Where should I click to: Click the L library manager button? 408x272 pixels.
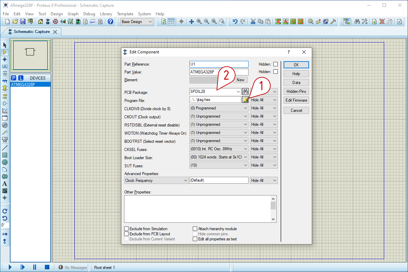(x=21, y=78)
